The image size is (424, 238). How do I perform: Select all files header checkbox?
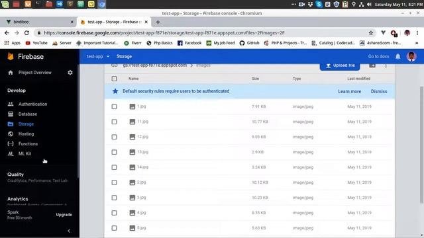point(114,79)
